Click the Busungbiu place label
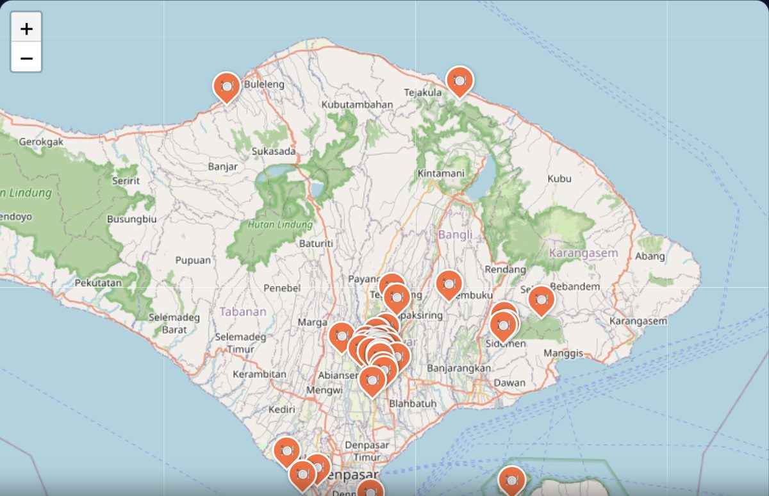 click(131, 219)
